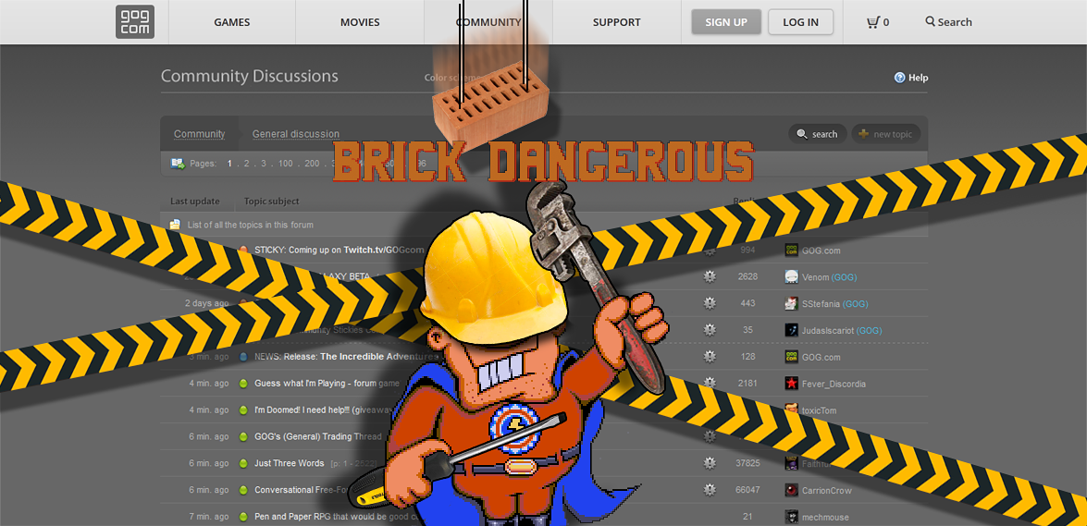Click gear icon in the 128 replies row
1087x526 pixels.
[x=710, y=356]
